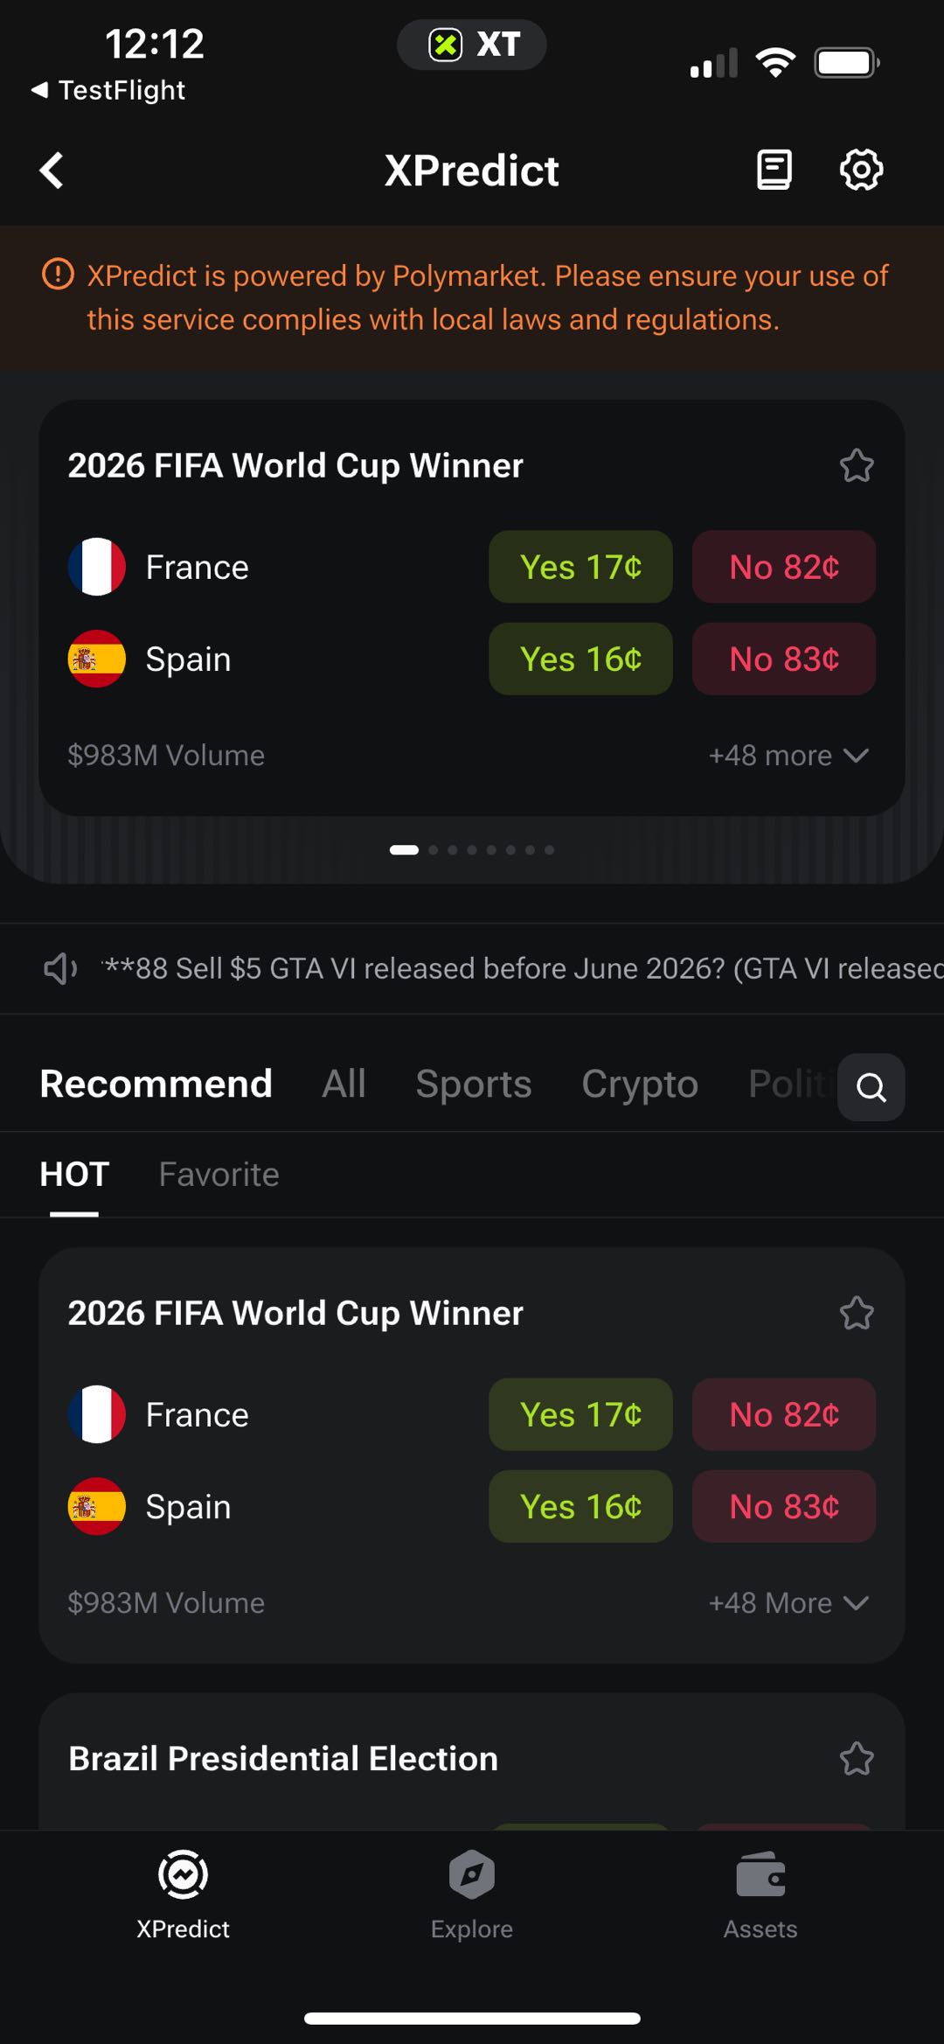Favorite the top banner World Cup card

(857, 465)
